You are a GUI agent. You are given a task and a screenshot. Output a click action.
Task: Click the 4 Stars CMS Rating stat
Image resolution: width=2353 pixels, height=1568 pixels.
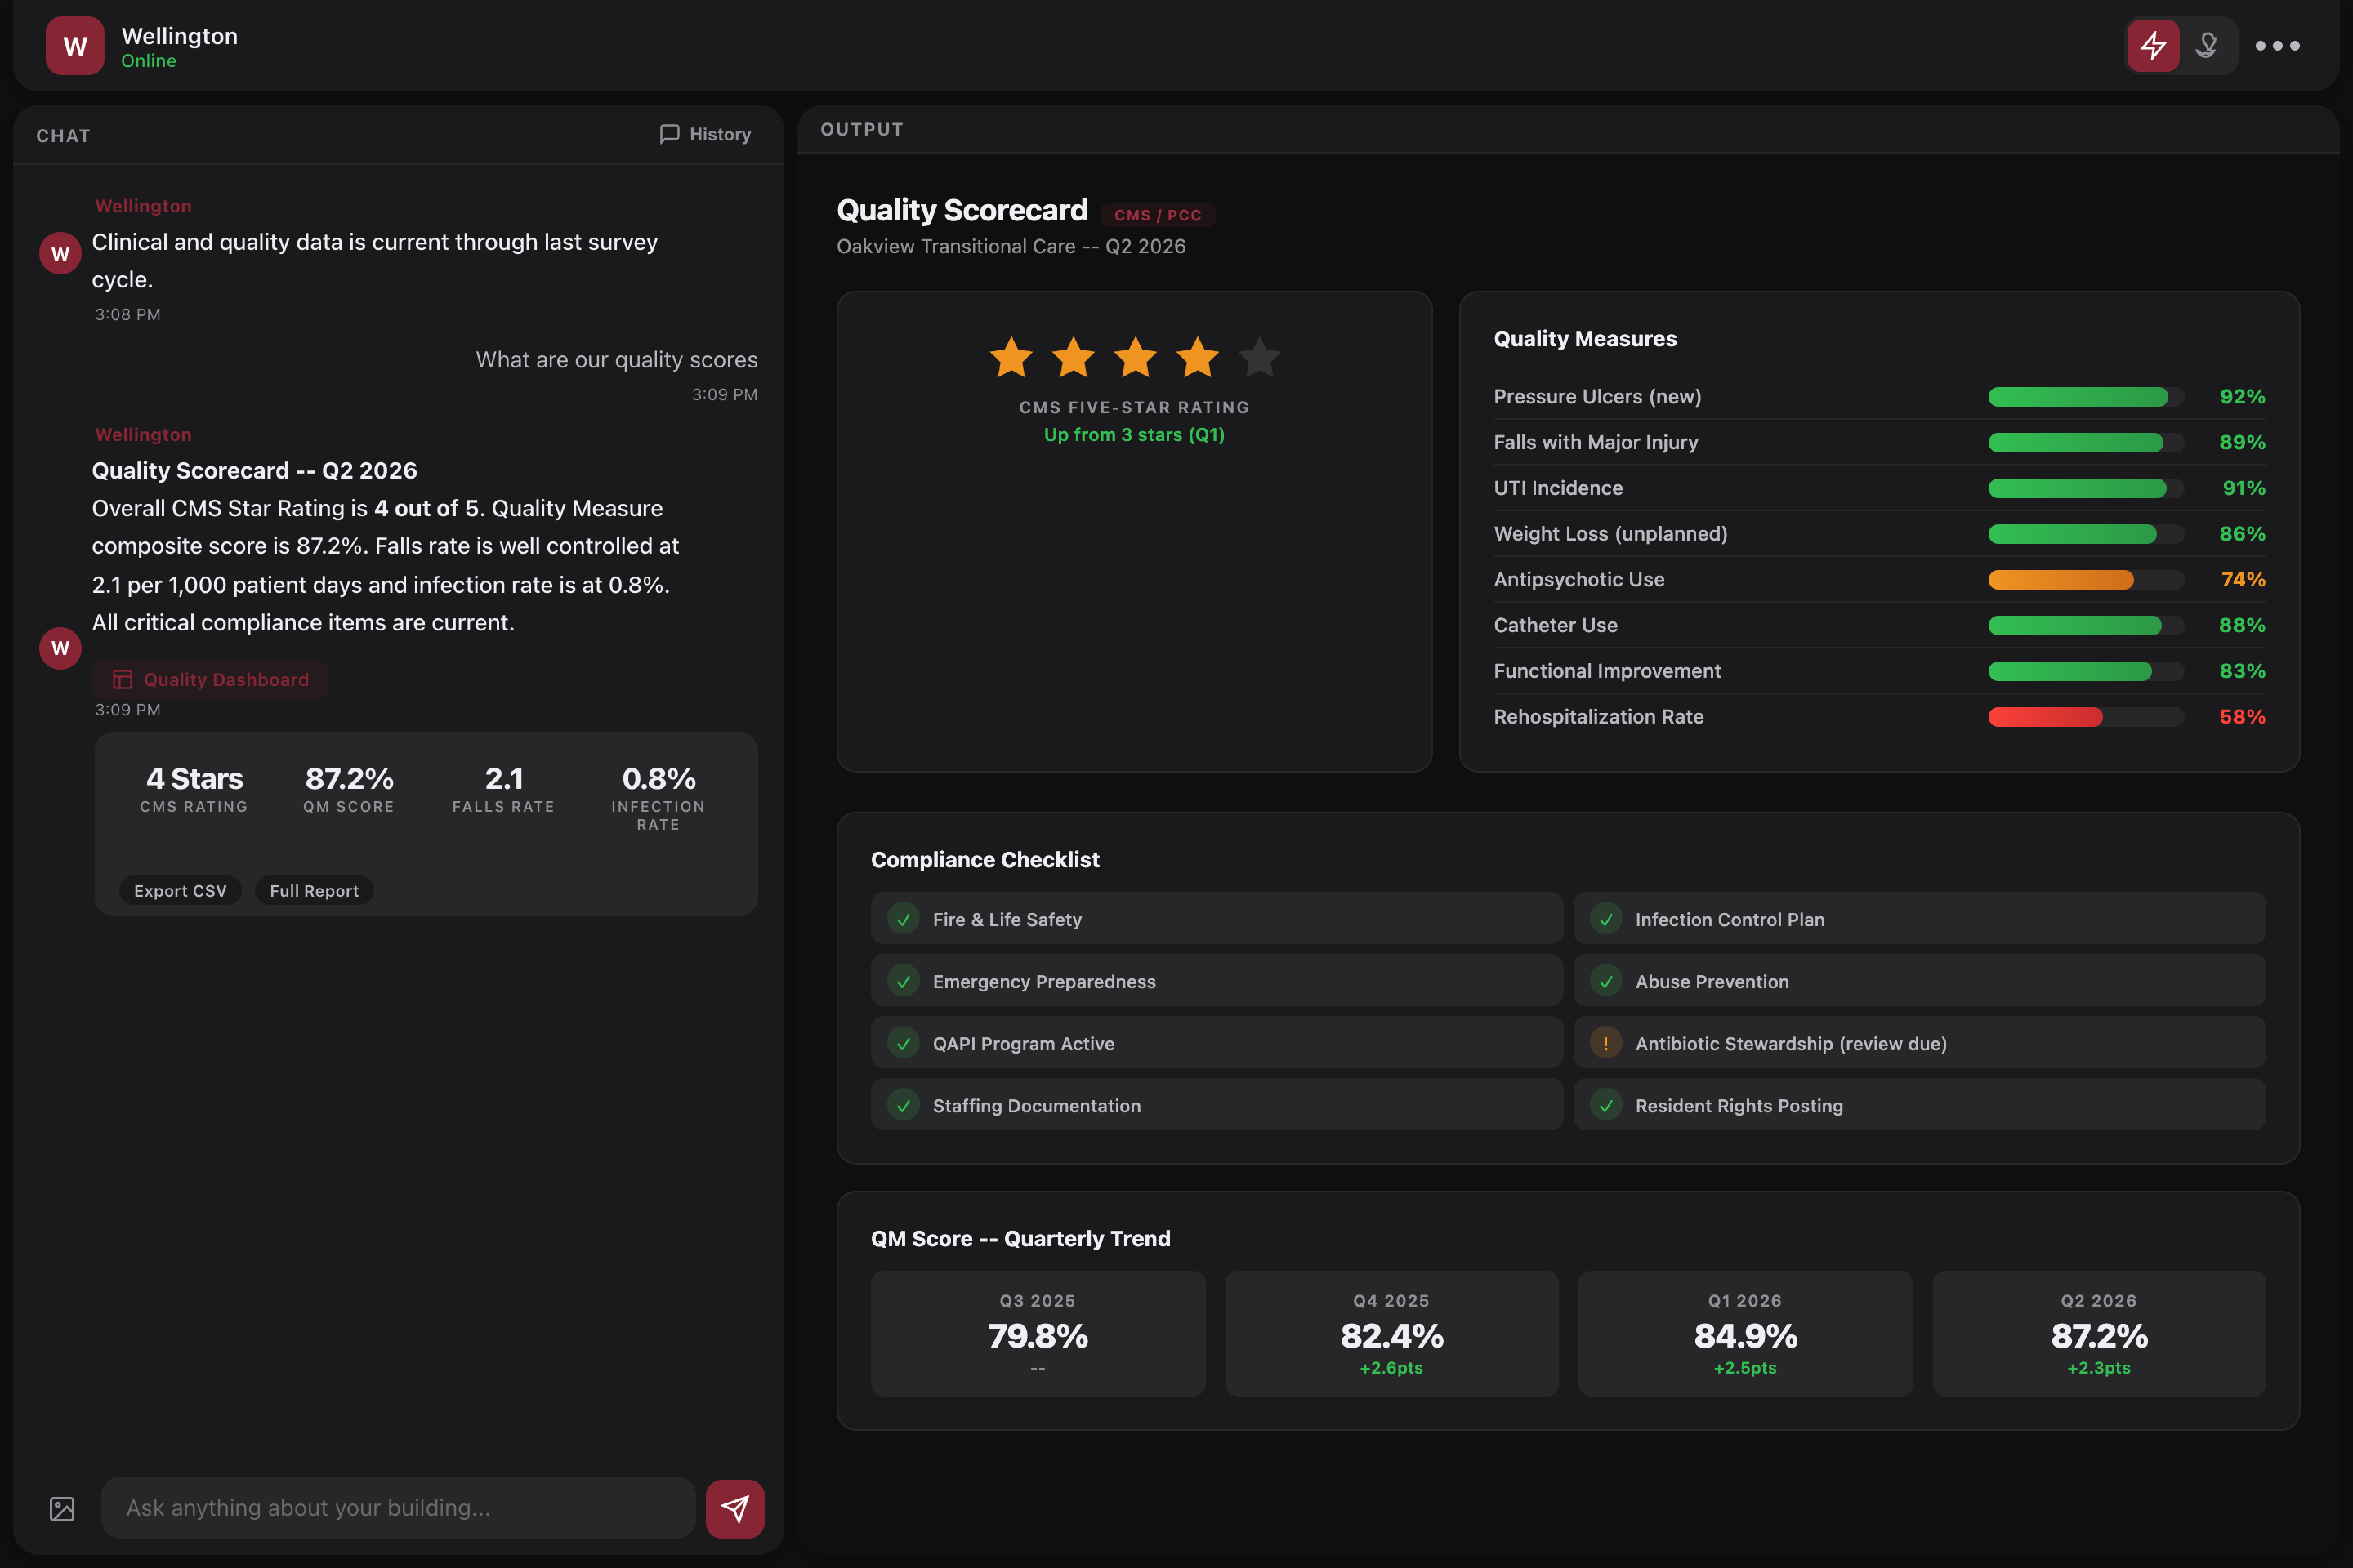click(x=194, y=789)
